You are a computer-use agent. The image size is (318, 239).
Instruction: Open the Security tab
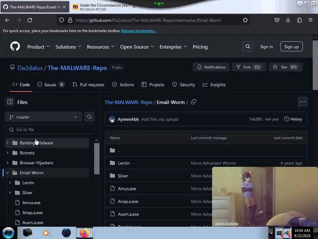(x=184, y=85)
